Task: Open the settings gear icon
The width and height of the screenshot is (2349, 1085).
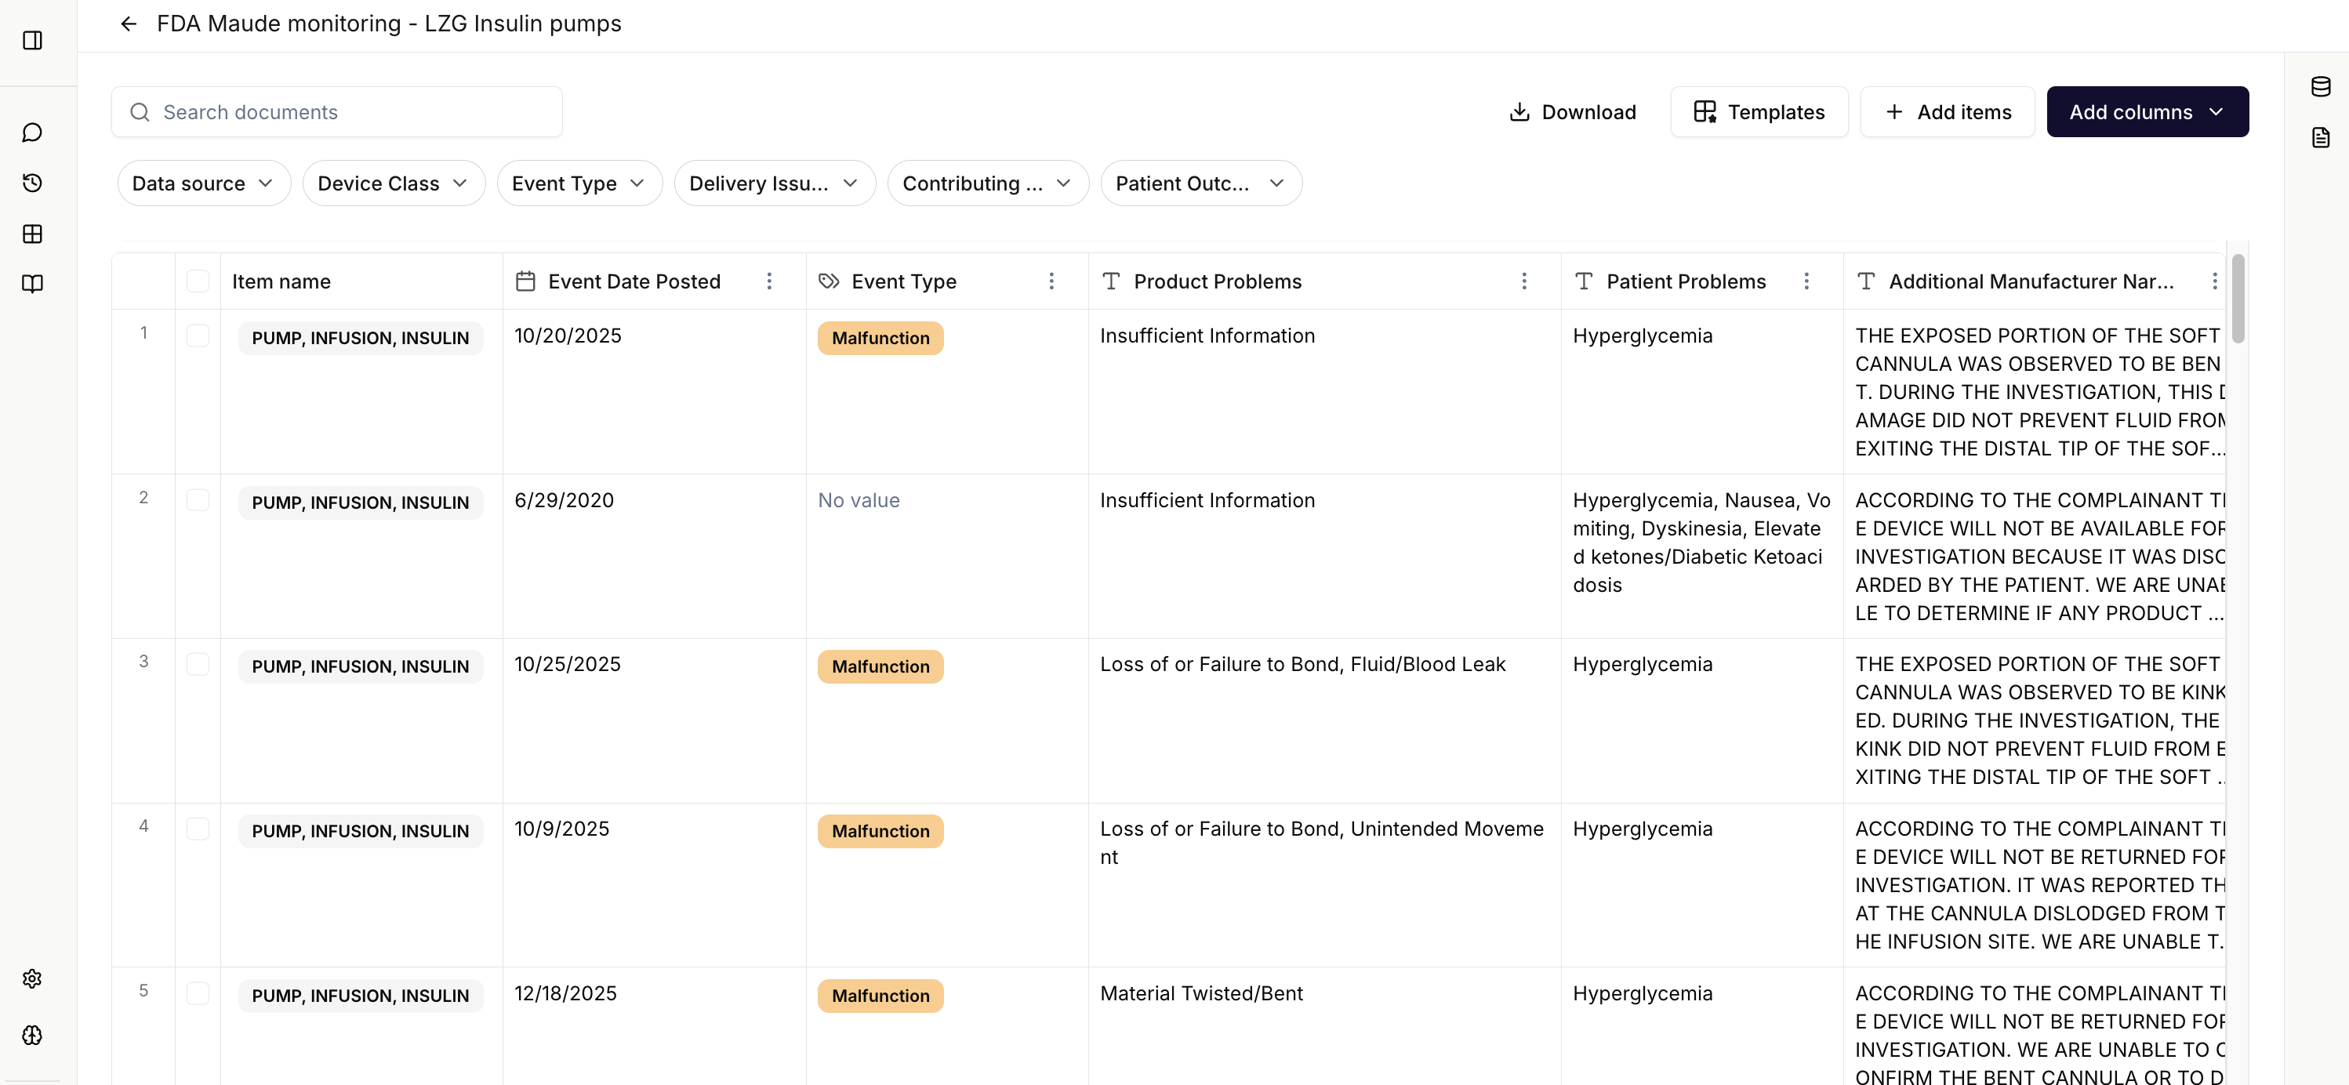Action: point(33,978)
